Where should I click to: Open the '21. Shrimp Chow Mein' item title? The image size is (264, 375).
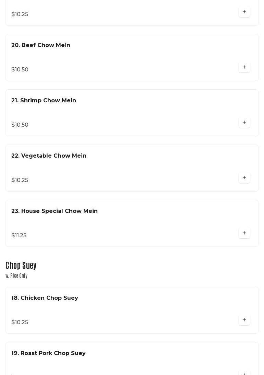tap(44, 101)
